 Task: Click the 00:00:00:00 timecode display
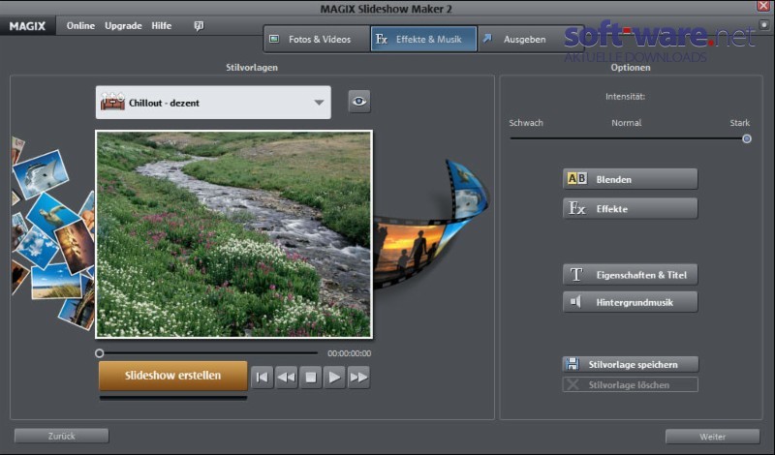tap(349, 353)
